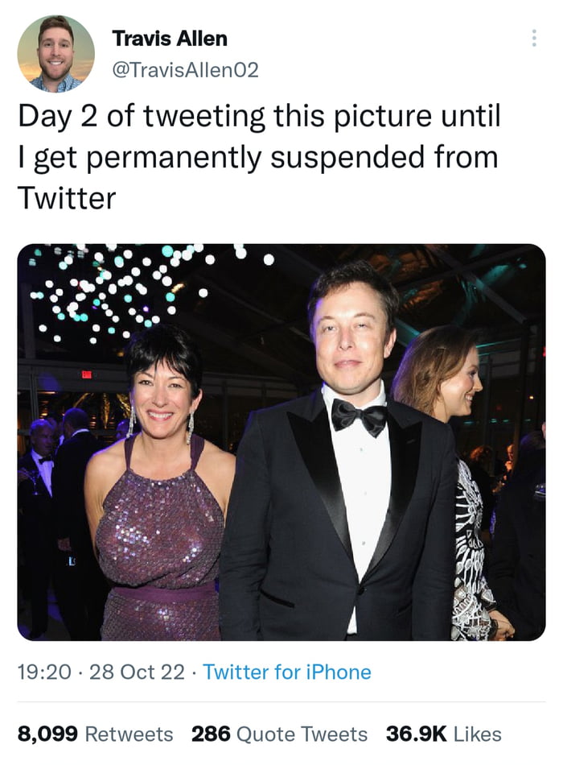Click the red exit sign in the photo
This screenshot has width=563, height=765.
(86, 374)
